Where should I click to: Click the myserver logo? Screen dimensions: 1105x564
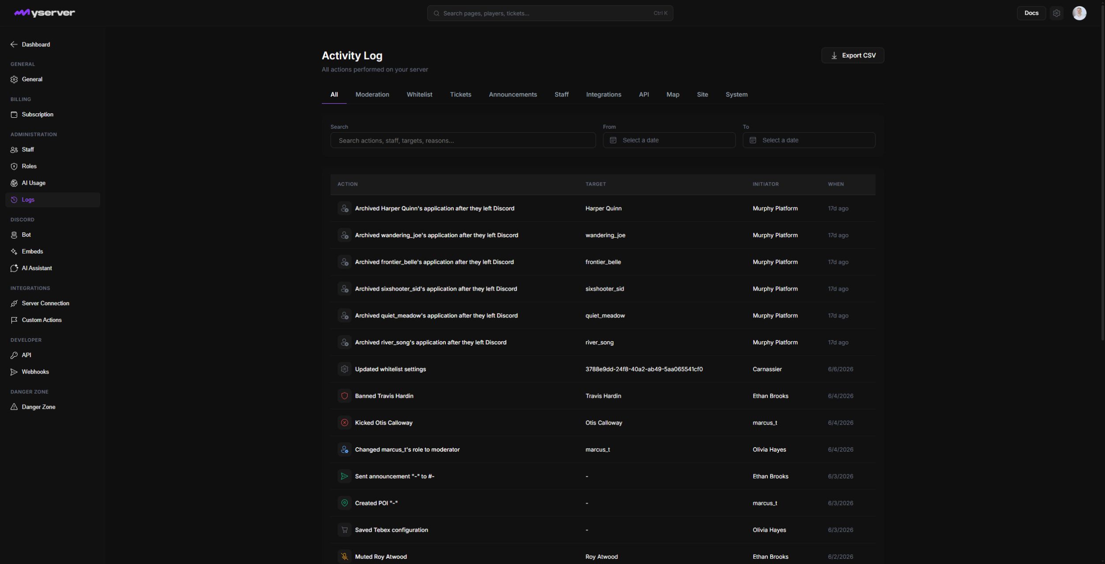45,13
